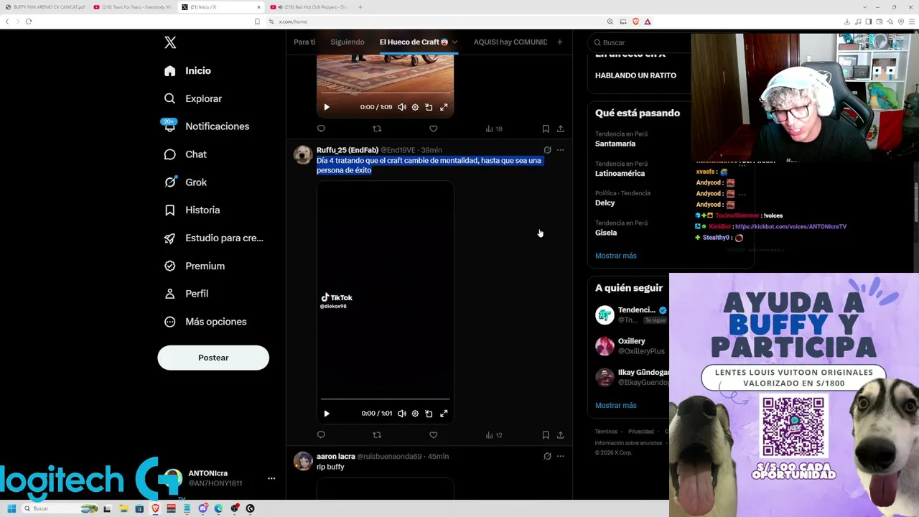Open aaron lacra profile name link
Image resolution: width=919 pixels, height=517 pixels.
336,457
